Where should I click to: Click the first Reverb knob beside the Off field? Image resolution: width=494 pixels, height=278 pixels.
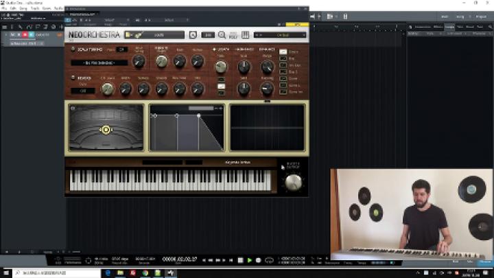click(x=107, y=89)
